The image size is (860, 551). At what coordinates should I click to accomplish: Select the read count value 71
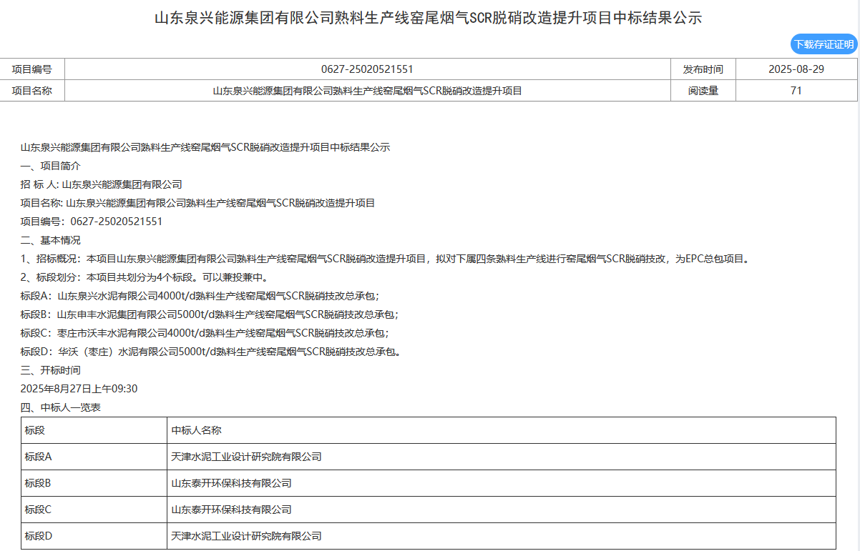coord(796,91)
